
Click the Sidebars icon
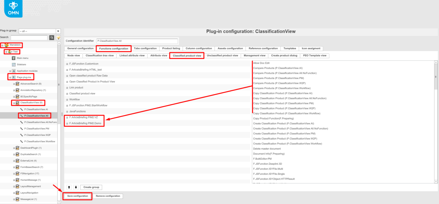coord(14,64)
